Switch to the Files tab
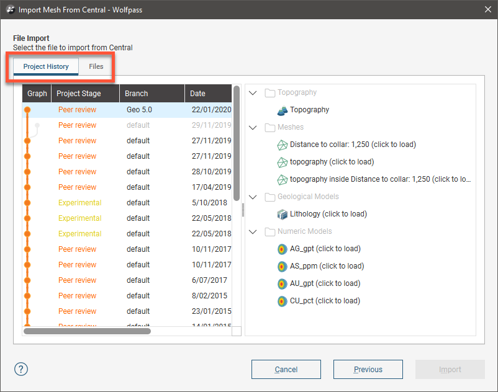The width and height of the screenshot is (498, 392). tap(96, 66)
